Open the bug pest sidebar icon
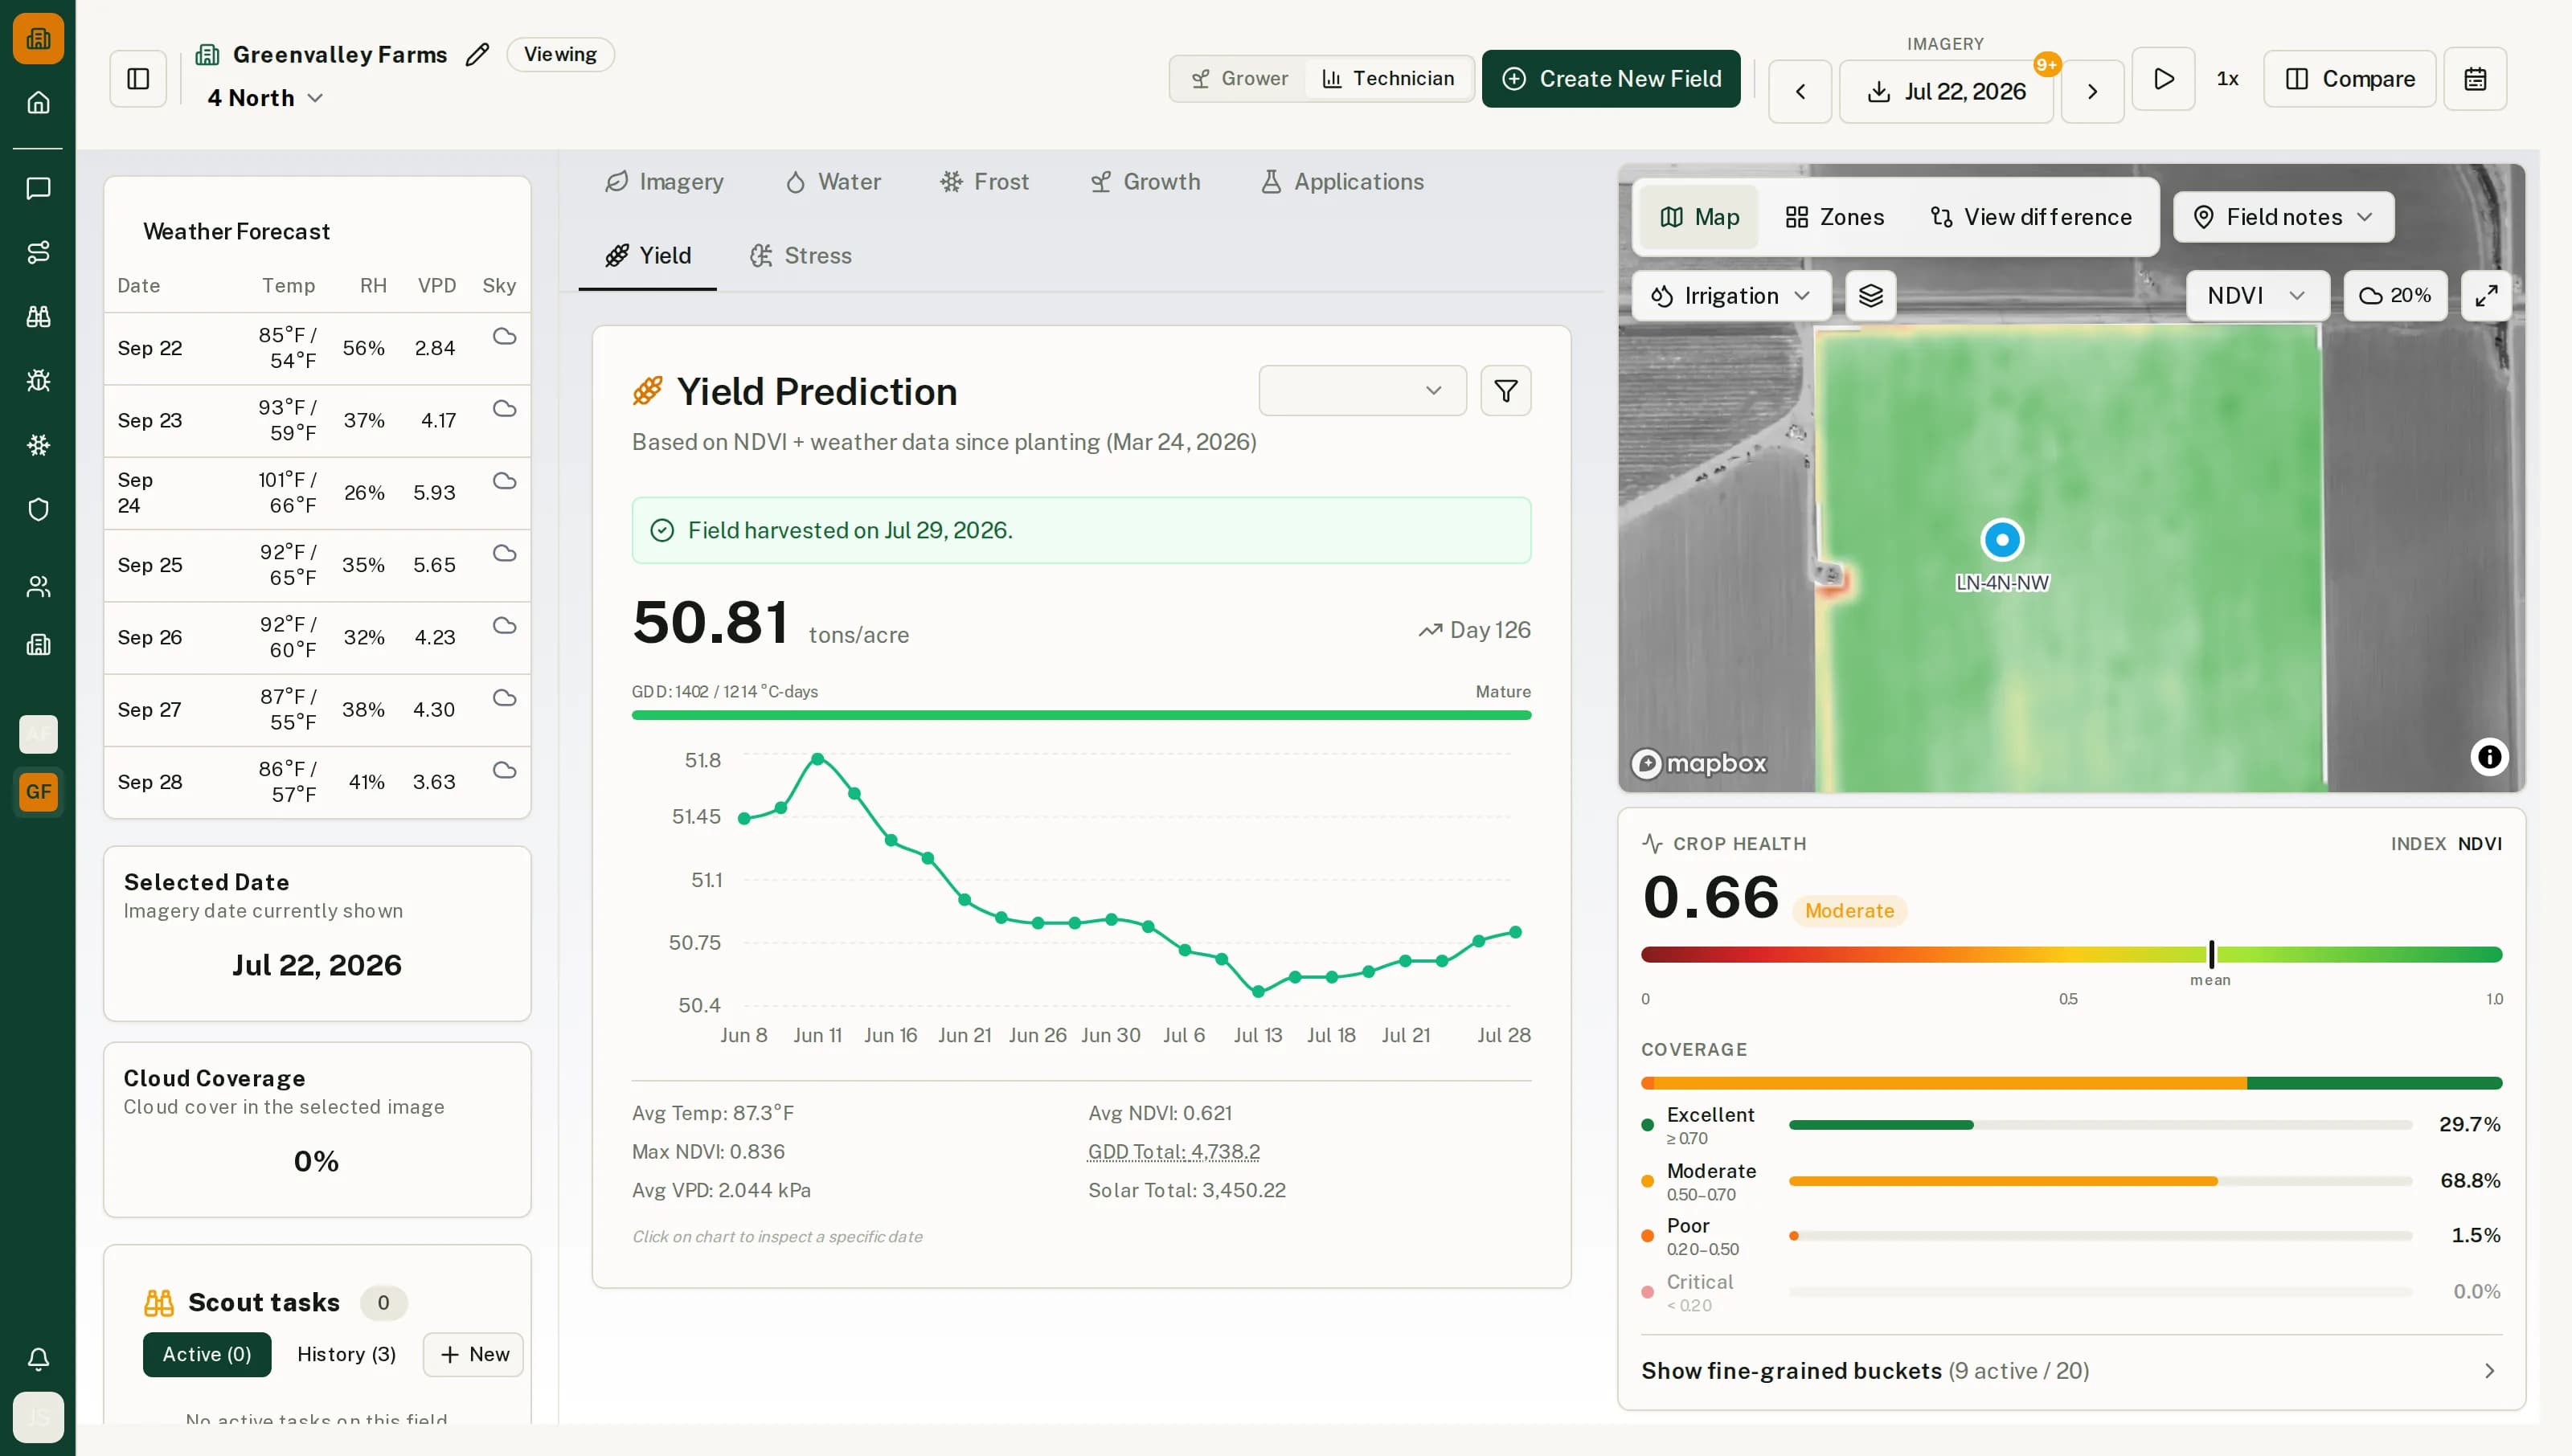Image resolution: width=2572 pixels, height=1456 pixels. [38, 380]
